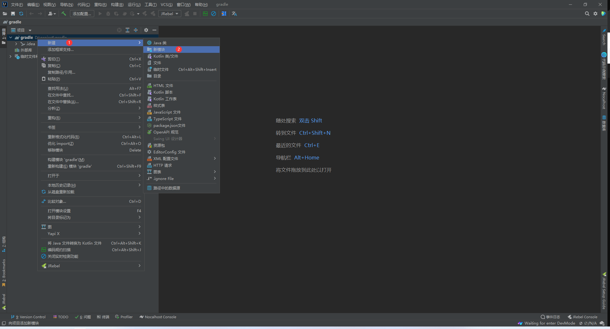Toggle the 9: Version Control tool window

pyautogui.click(x=28, y=317)
